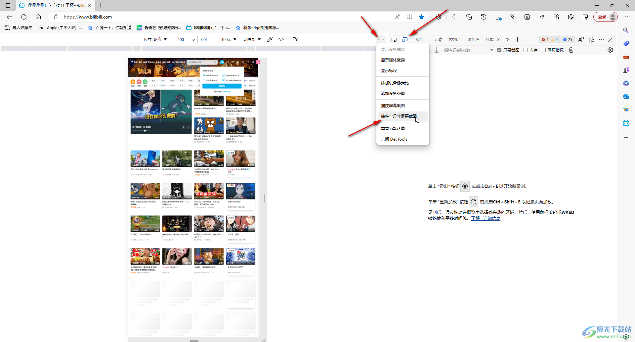Viewport: 635px width, 342px height.
Task: Click the 登录 sign-in button
Action: tap(605, 17)
